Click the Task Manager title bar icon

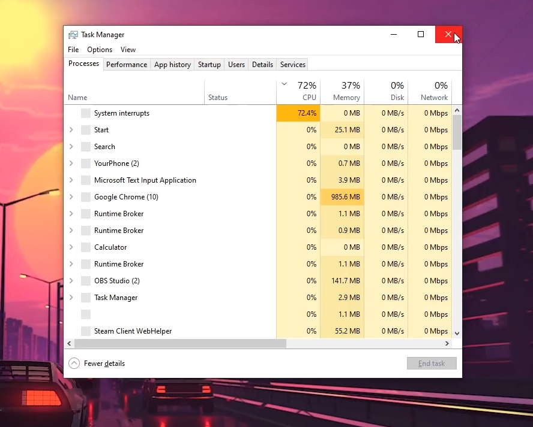coord(73,35)
